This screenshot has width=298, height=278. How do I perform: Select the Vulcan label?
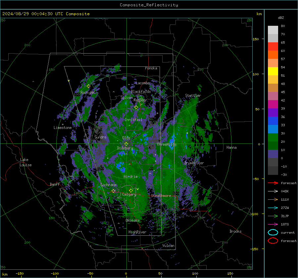point(169,246)
